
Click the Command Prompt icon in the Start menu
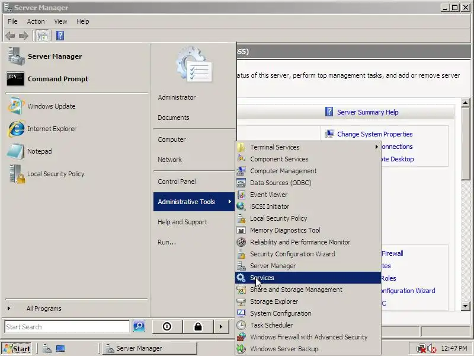[x=15, y=79]
